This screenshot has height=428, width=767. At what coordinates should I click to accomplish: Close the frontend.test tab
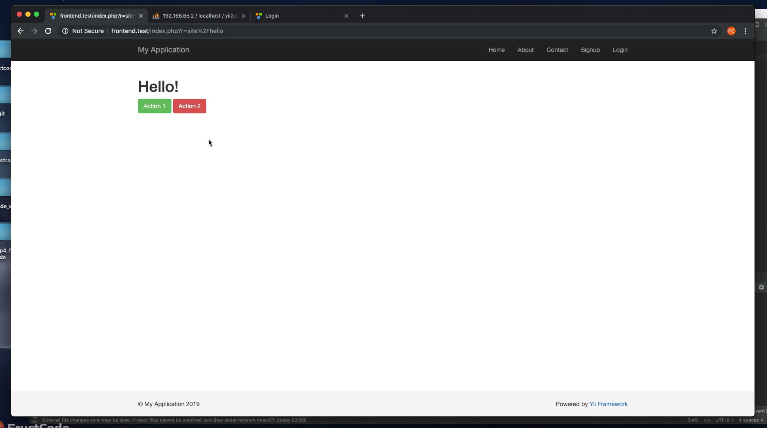tap(141, 16)
